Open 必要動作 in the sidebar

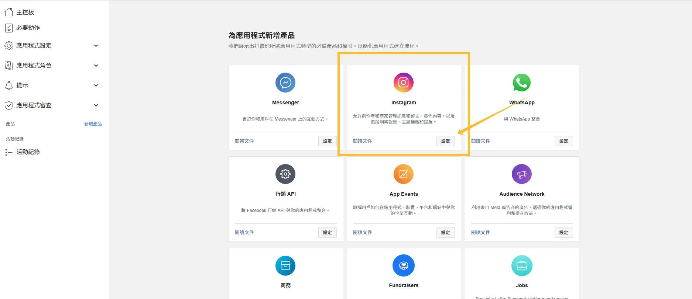click(28, 28)
